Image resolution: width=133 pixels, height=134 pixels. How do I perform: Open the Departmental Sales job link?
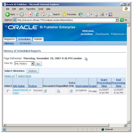(20, 91)
